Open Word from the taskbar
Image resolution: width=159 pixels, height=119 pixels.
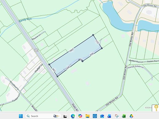pos(109,116)
